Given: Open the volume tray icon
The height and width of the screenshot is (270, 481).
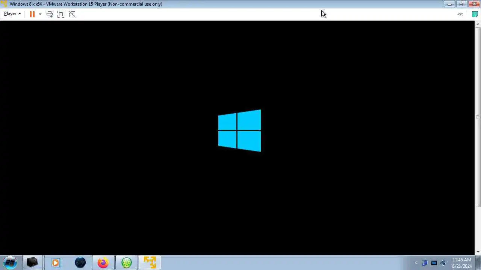Looking at the screenshot, I should (x=443, y=263).
